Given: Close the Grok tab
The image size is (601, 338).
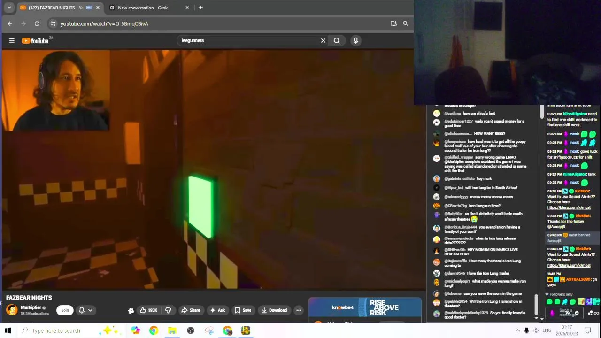Looking at the screenshot, I should pos(187,8).
